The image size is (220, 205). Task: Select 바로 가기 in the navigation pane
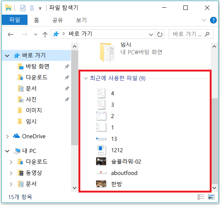point(34,55)
